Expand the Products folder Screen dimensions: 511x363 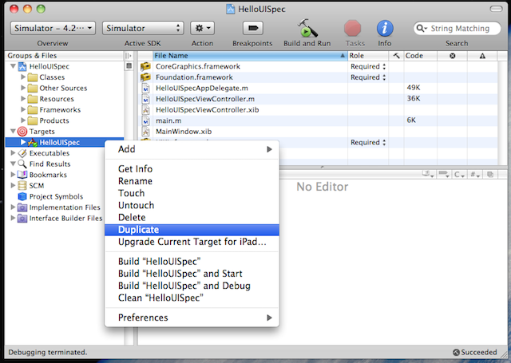[x=23, y=120]
